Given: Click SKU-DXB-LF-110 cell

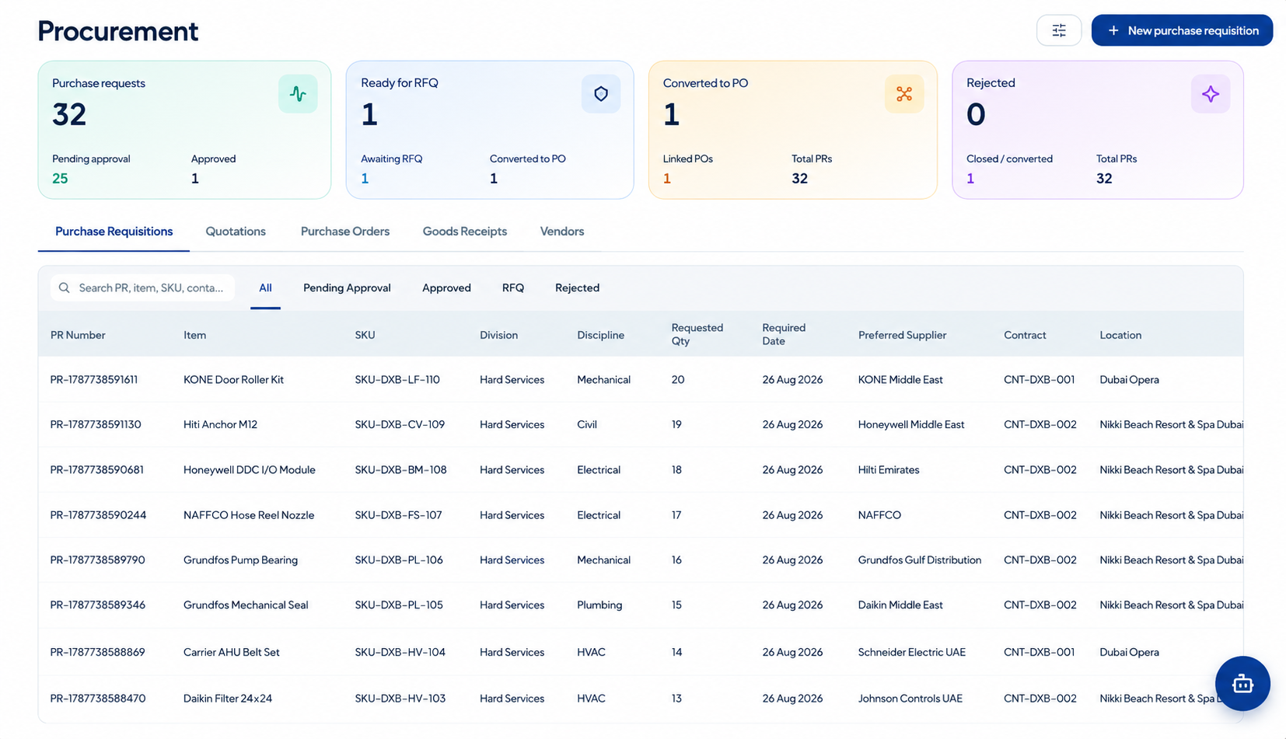Looking at the screenshot, I should (x=397, y=380).
